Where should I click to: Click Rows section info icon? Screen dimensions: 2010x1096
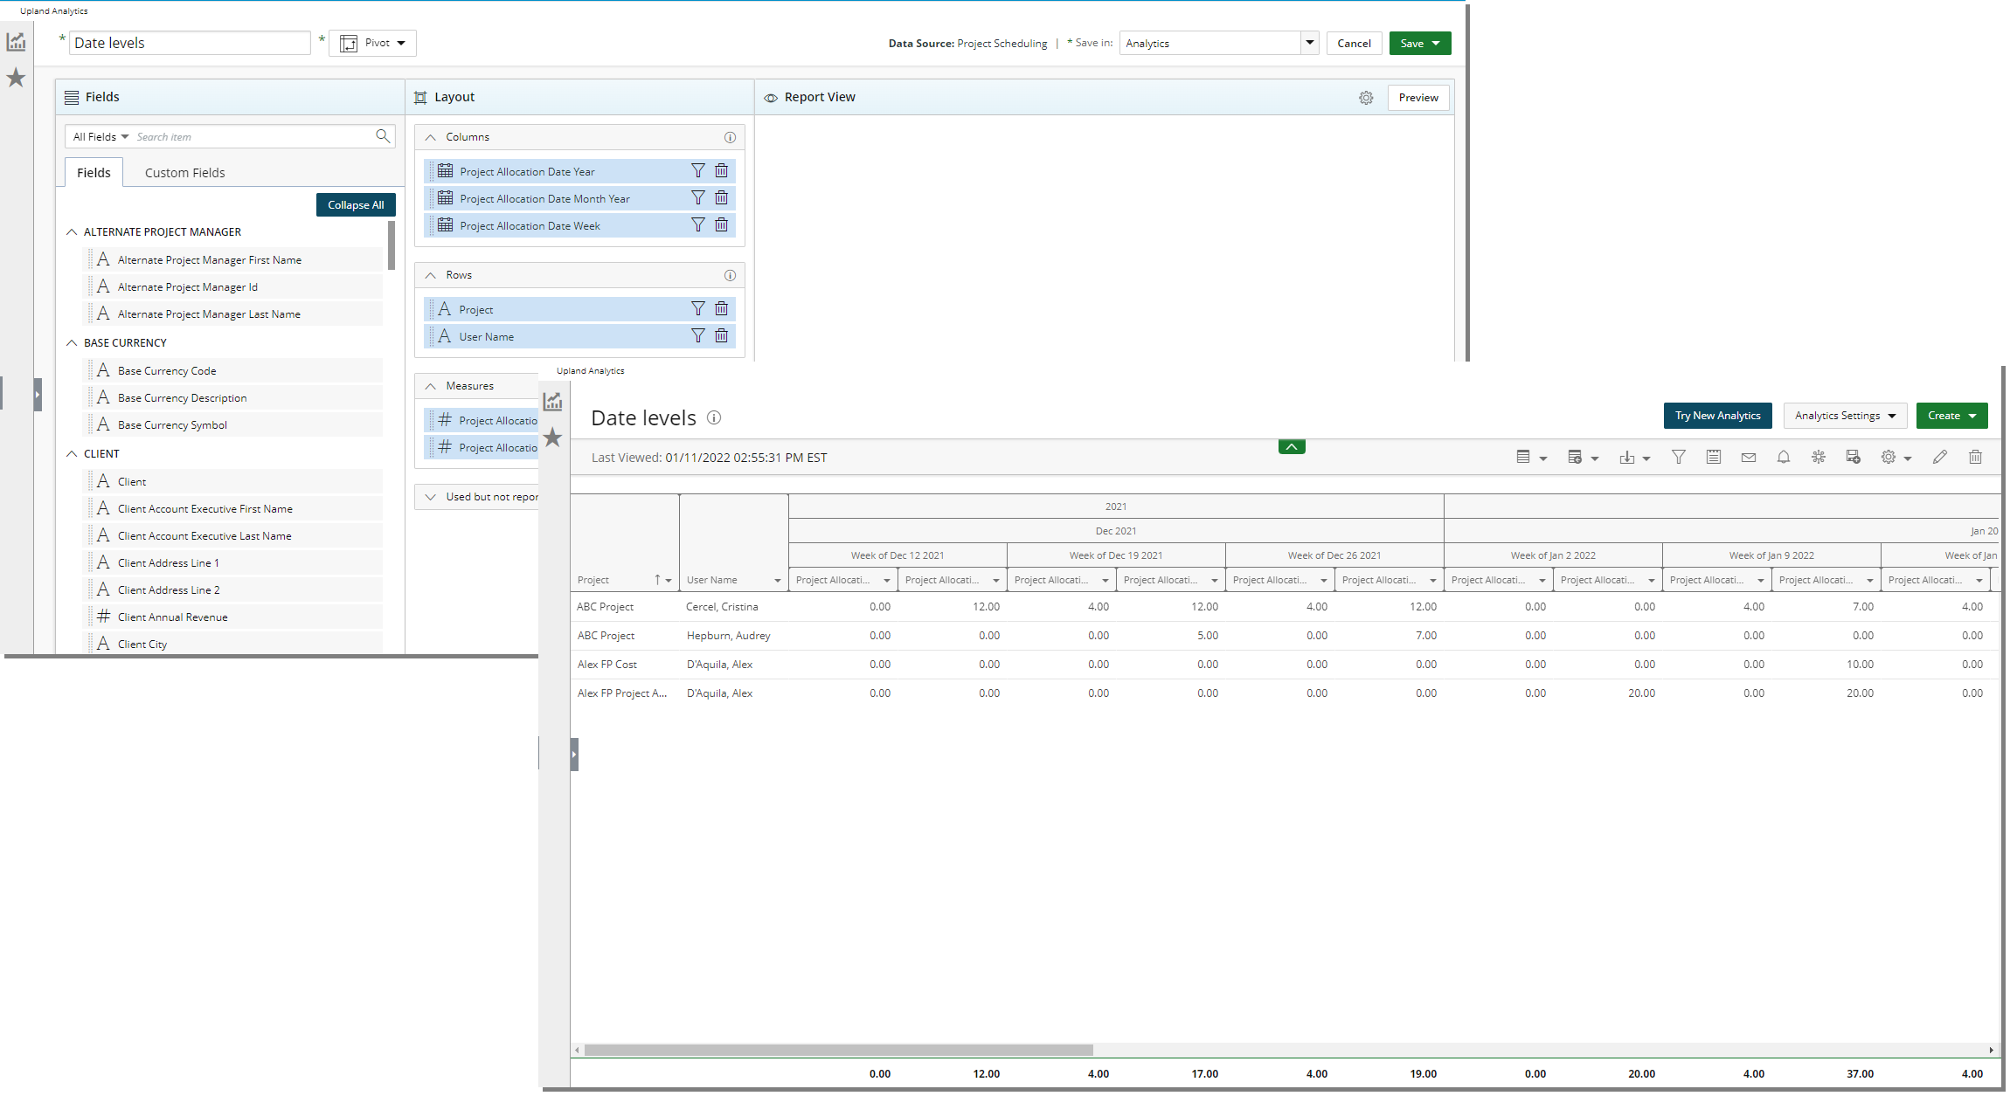[730, 275]
